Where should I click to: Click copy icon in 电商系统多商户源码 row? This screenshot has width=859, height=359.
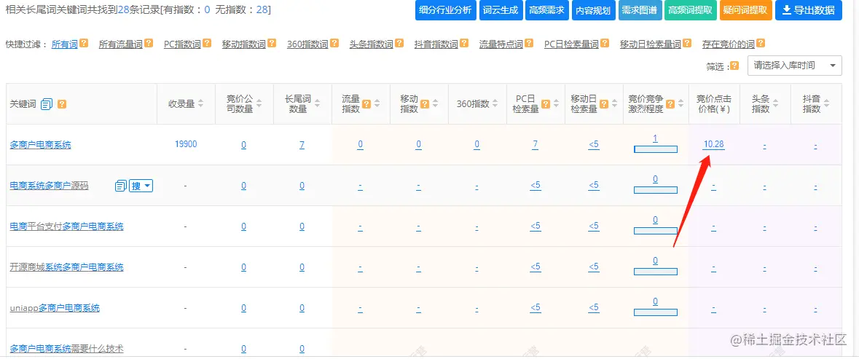(x=120, y=186)
